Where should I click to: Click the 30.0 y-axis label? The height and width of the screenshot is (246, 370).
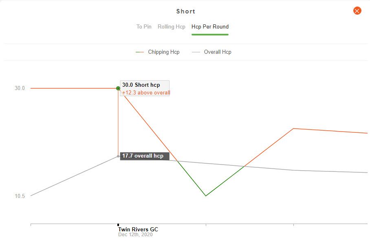tap(20, 88)
